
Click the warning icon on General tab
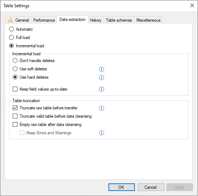pyautogui.click(x=11, y=20)
